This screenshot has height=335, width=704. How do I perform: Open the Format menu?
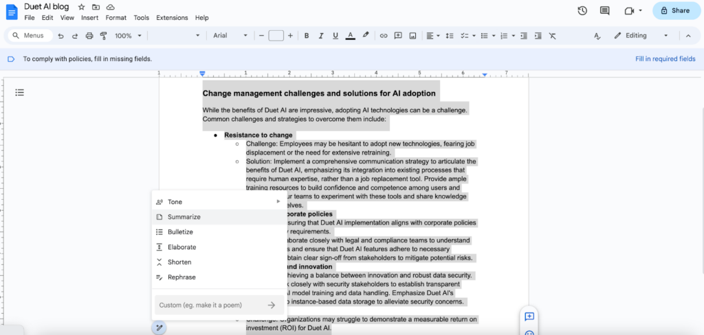(x=115, y=18)
